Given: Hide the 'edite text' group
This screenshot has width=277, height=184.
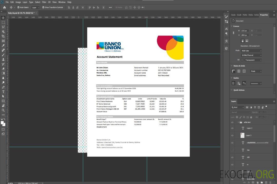Looking at the screenshot, I should [232, 122].
